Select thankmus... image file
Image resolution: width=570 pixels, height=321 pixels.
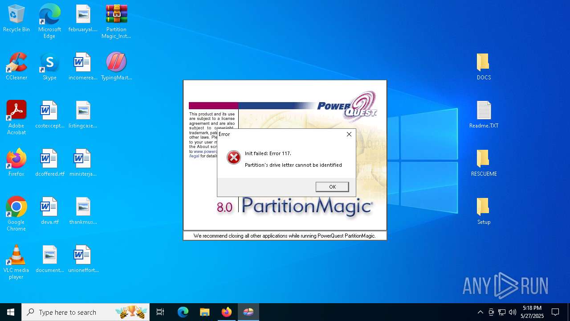(x=83, y=211)
